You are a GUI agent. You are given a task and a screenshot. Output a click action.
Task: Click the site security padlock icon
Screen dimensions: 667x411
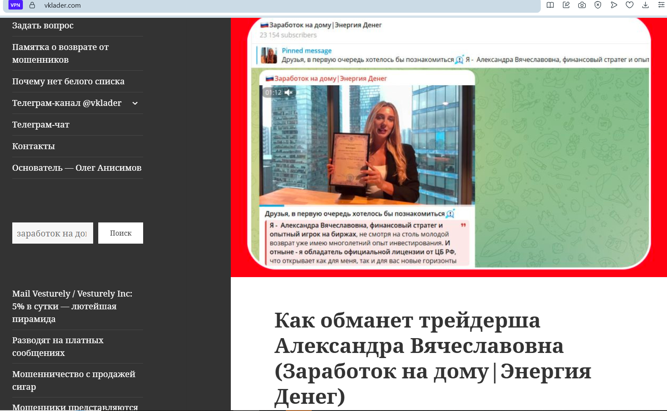(x=32, y=5)
